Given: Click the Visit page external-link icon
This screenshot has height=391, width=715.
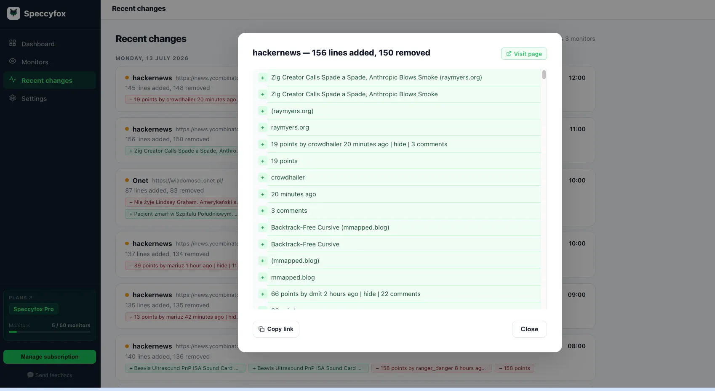Looking at the screenshot, I should pos(509,53).
